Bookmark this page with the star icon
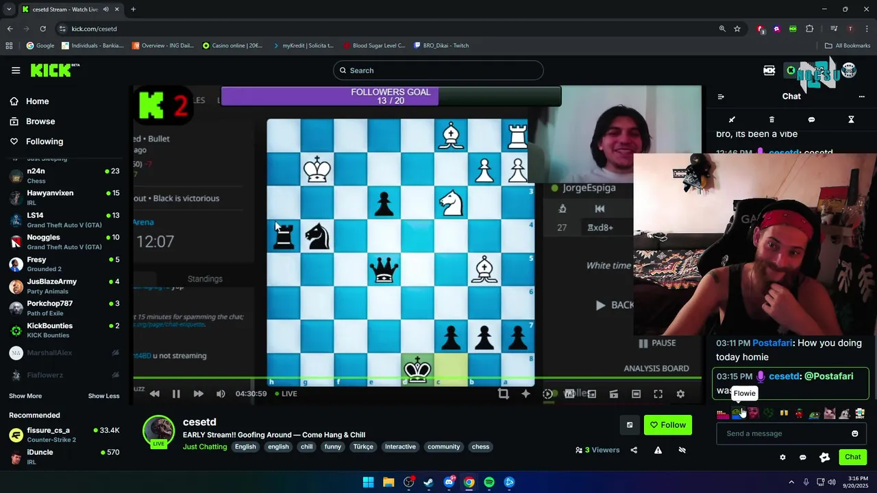 737,29
